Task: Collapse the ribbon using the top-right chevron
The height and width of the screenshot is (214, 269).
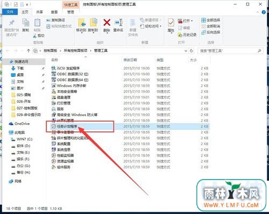Action: pos(258,12)
